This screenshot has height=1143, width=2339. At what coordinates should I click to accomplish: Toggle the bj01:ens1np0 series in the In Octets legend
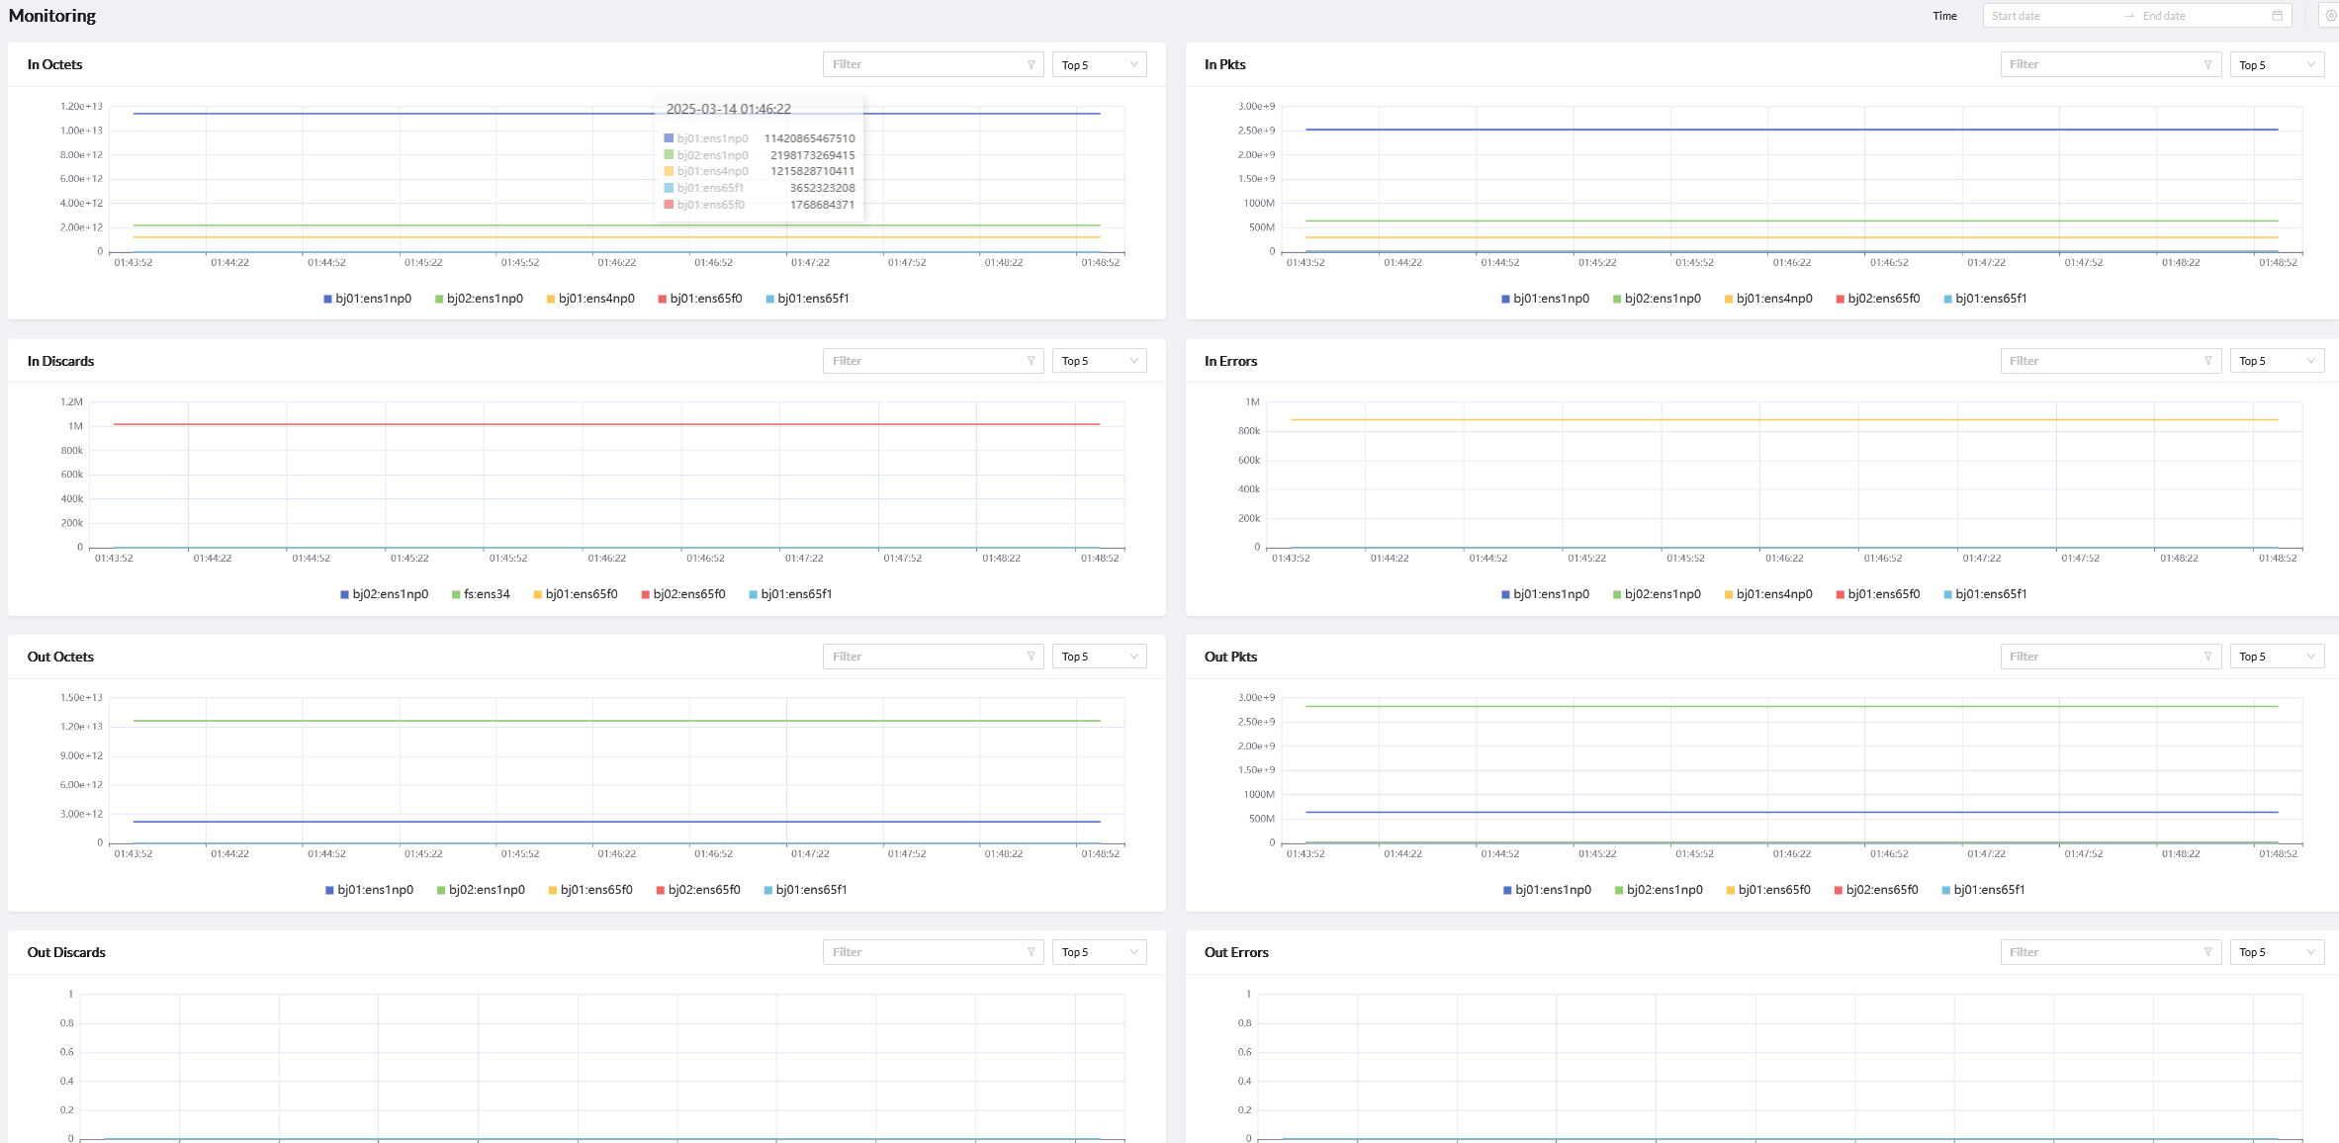tap(368, 299)
